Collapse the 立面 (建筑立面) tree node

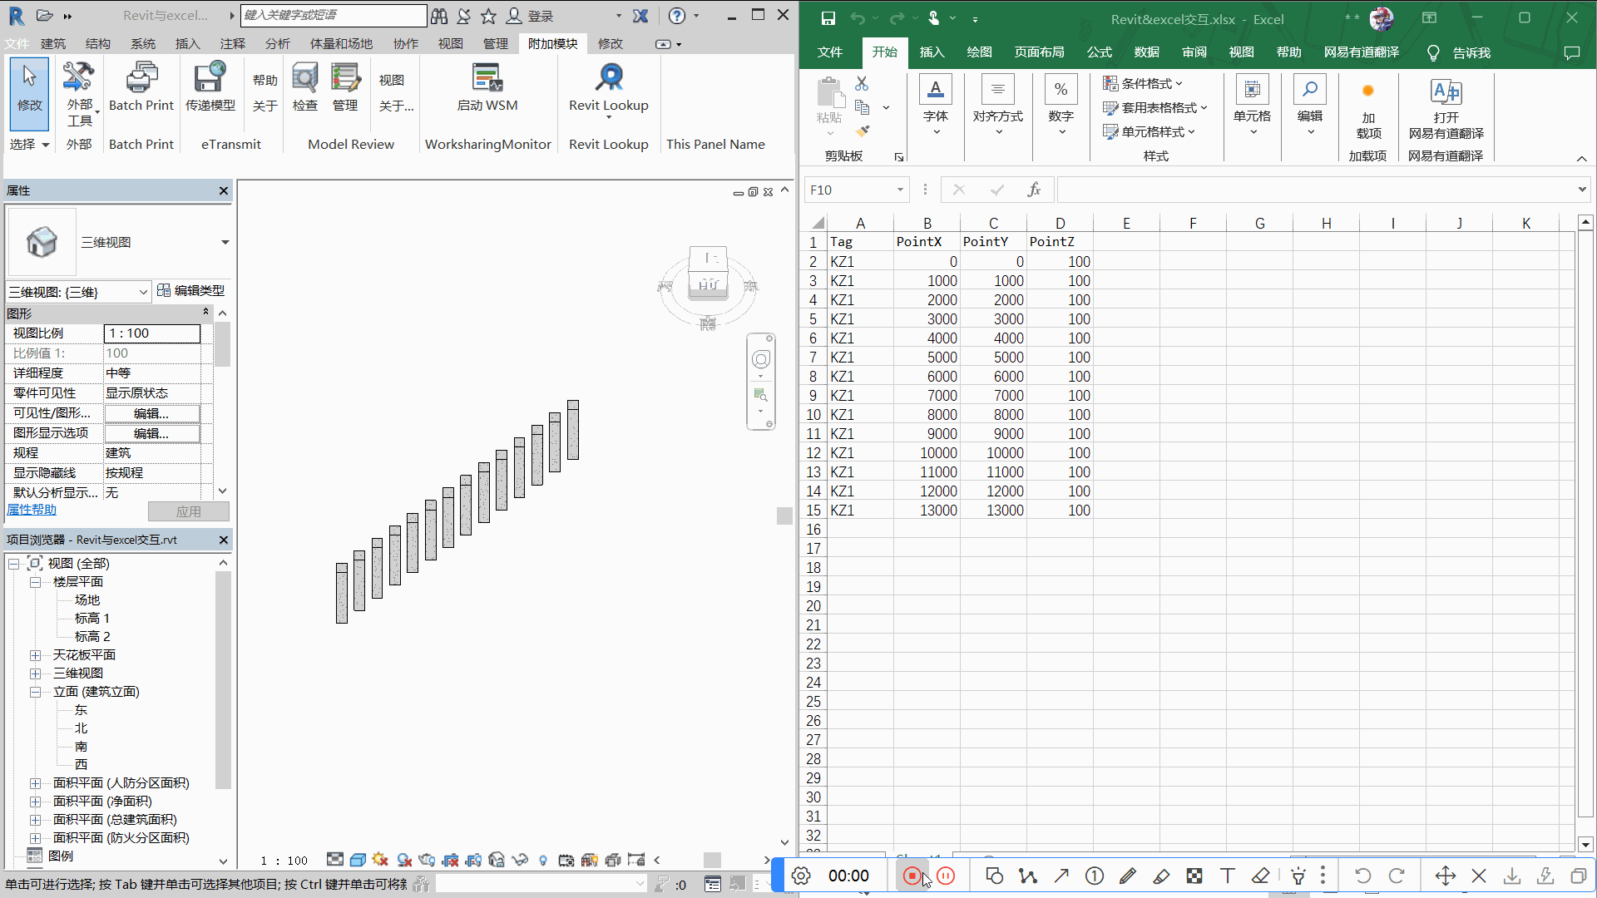pyautogui.click(x=36, y=692)
